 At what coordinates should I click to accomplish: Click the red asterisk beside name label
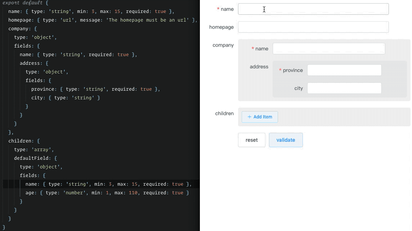(x=218, y=9)
